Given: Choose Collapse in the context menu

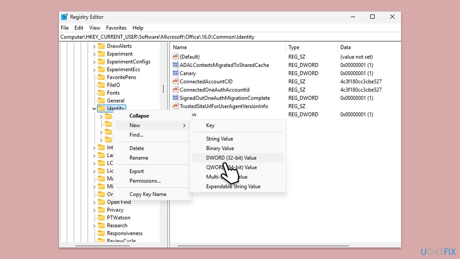Looking at the screenshot, I should coord(152,116).
